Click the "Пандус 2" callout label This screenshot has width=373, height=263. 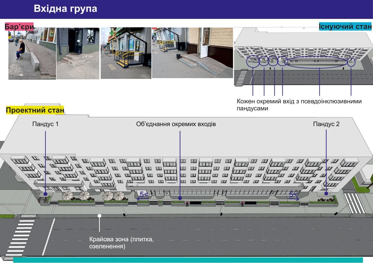tap(326, 124)
